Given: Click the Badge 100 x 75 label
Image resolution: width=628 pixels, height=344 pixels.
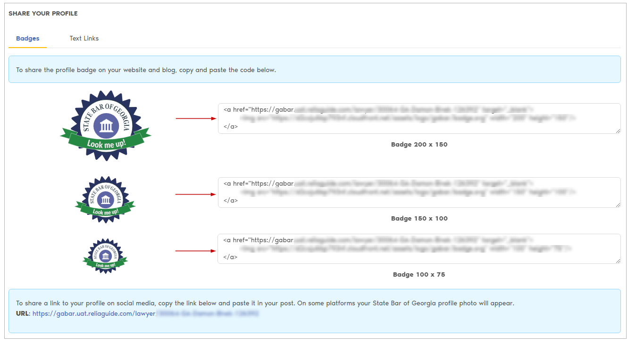Looking at the screenshot, I should (x=419, y=275).
